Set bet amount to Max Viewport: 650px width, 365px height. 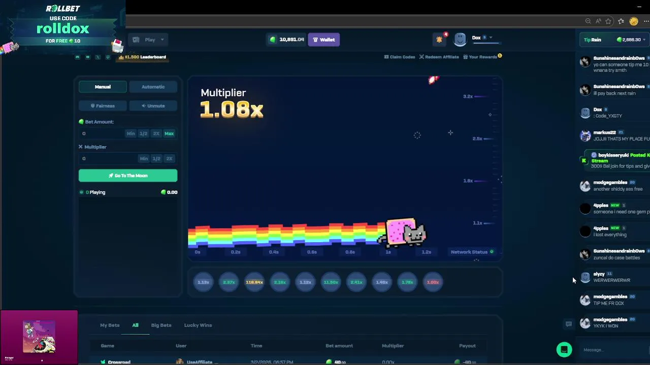pyautogui.click(x=169, y=133)
